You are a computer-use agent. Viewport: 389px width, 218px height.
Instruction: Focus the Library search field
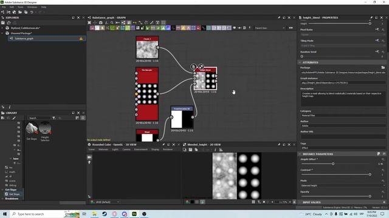point(39,118)
